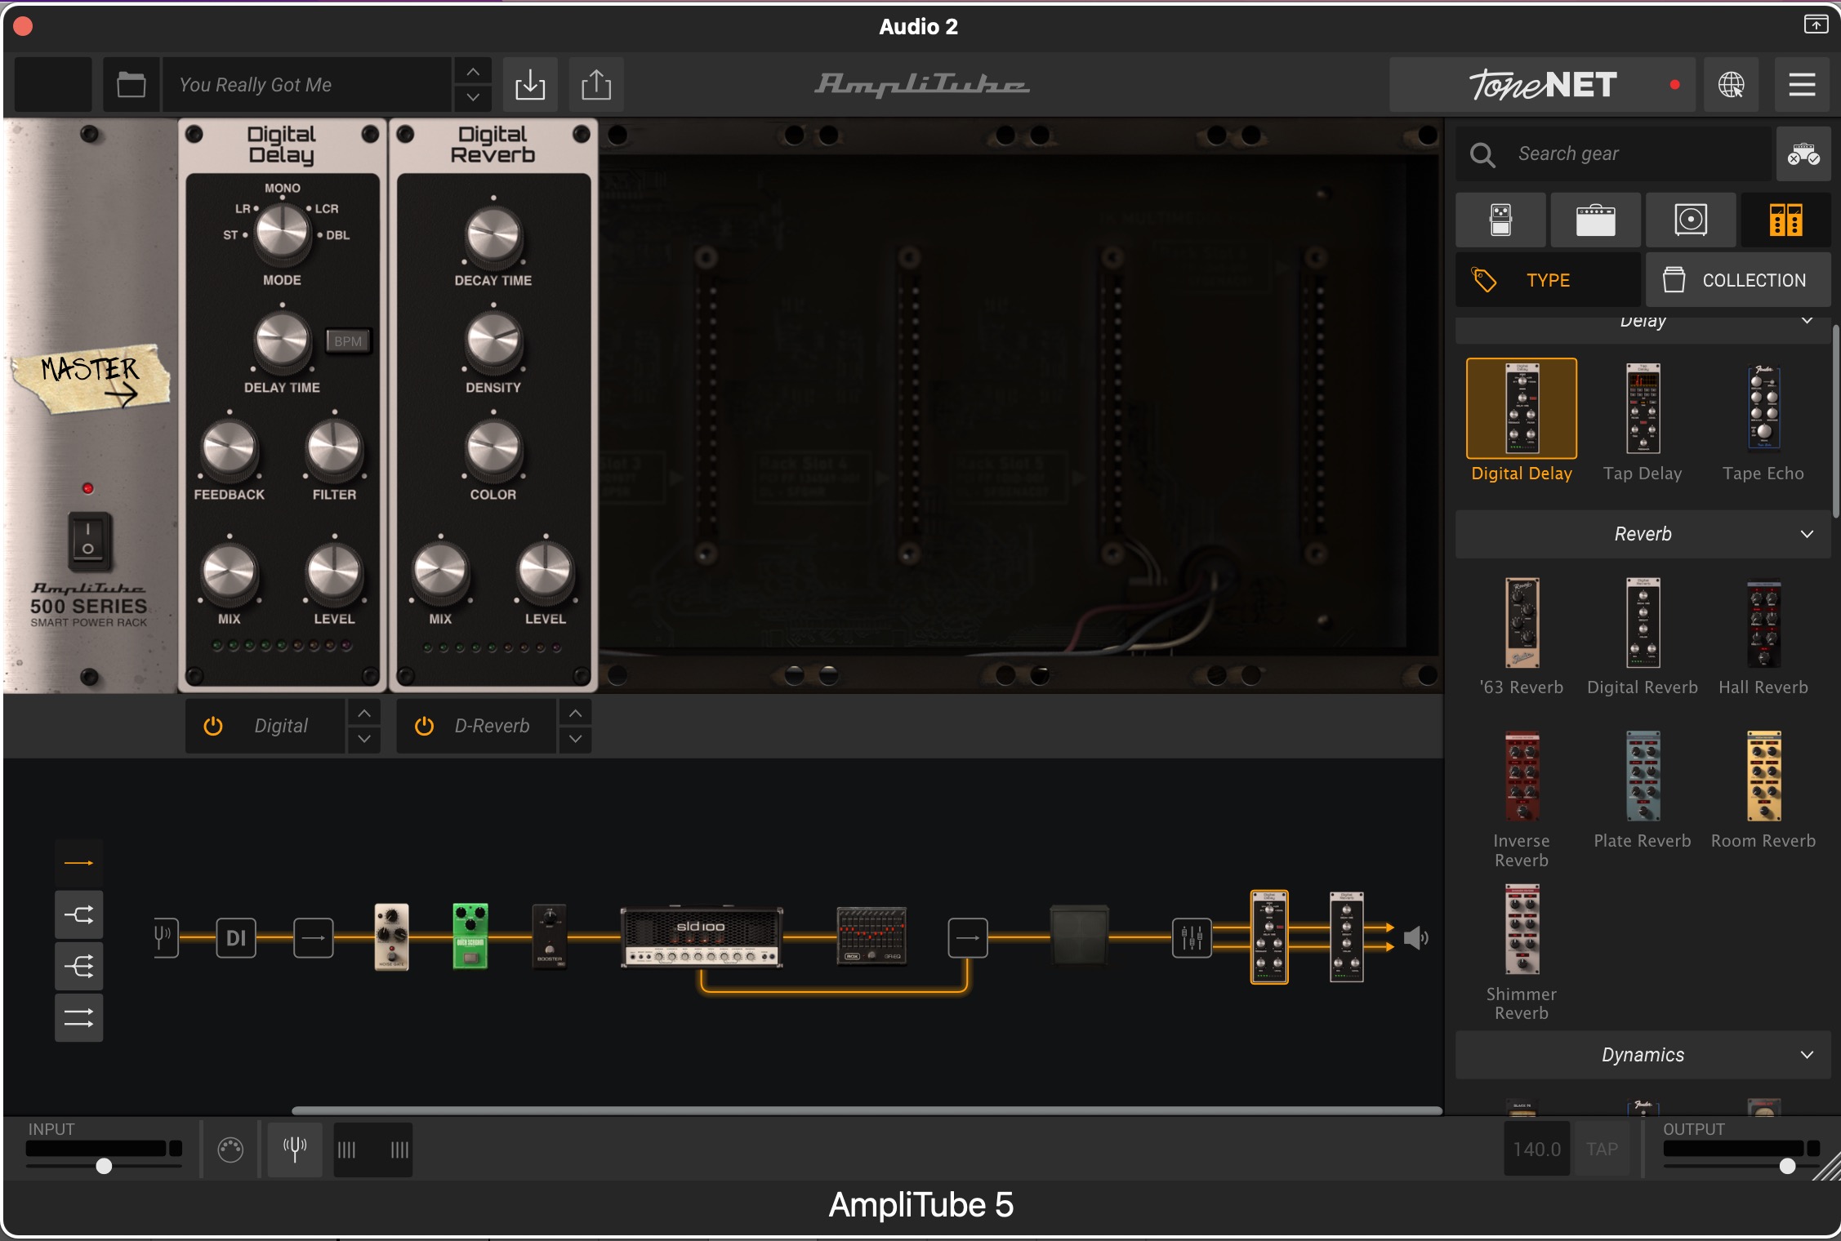Screen dimensions: 1841x1241
Task: Select the cabinet speaker gear category
Action: 1690,220
